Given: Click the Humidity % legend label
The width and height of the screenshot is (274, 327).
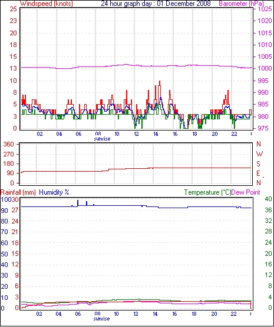Looking at the screenshot, I should point(54,192).
